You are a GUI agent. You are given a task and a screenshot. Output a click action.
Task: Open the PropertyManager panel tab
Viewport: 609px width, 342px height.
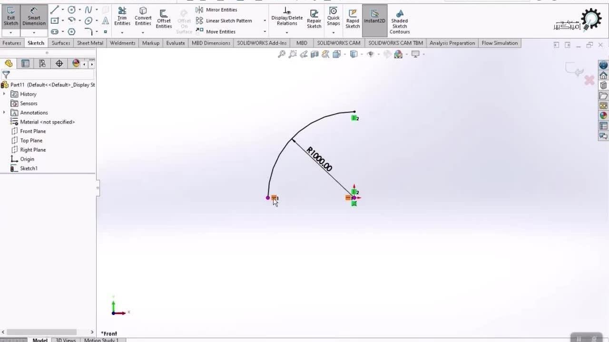pos(25,64)
